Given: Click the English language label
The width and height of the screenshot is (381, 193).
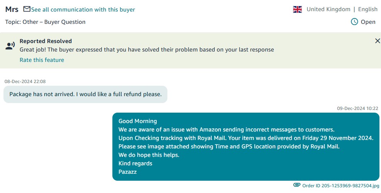Looking at the screenshot, I should tap(368, 9).
